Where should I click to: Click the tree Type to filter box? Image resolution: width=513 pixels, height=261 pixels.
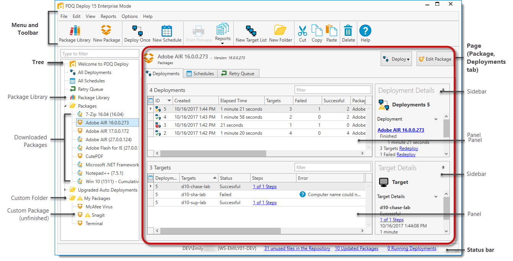tap(100, 54)
